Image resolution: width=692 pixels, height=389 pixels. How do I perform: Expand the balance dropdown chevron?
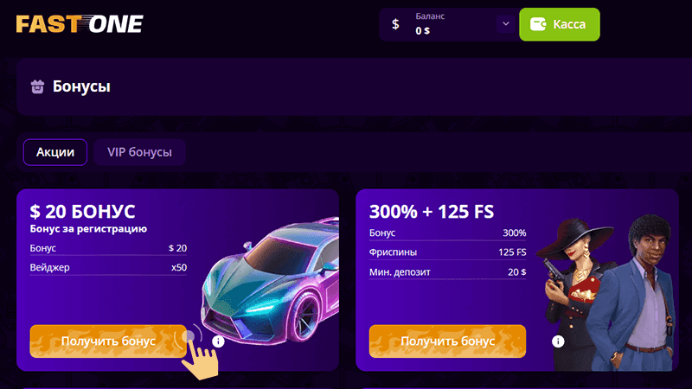coord(506,24)
